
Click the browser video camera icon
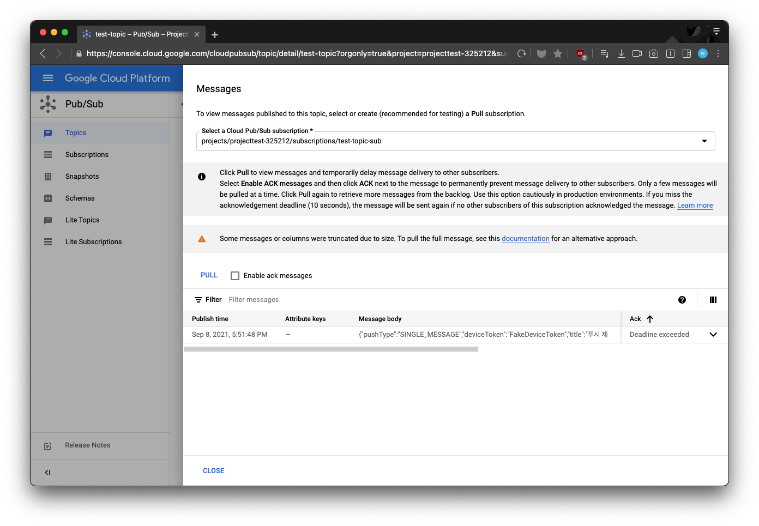[x=637, y=53]
